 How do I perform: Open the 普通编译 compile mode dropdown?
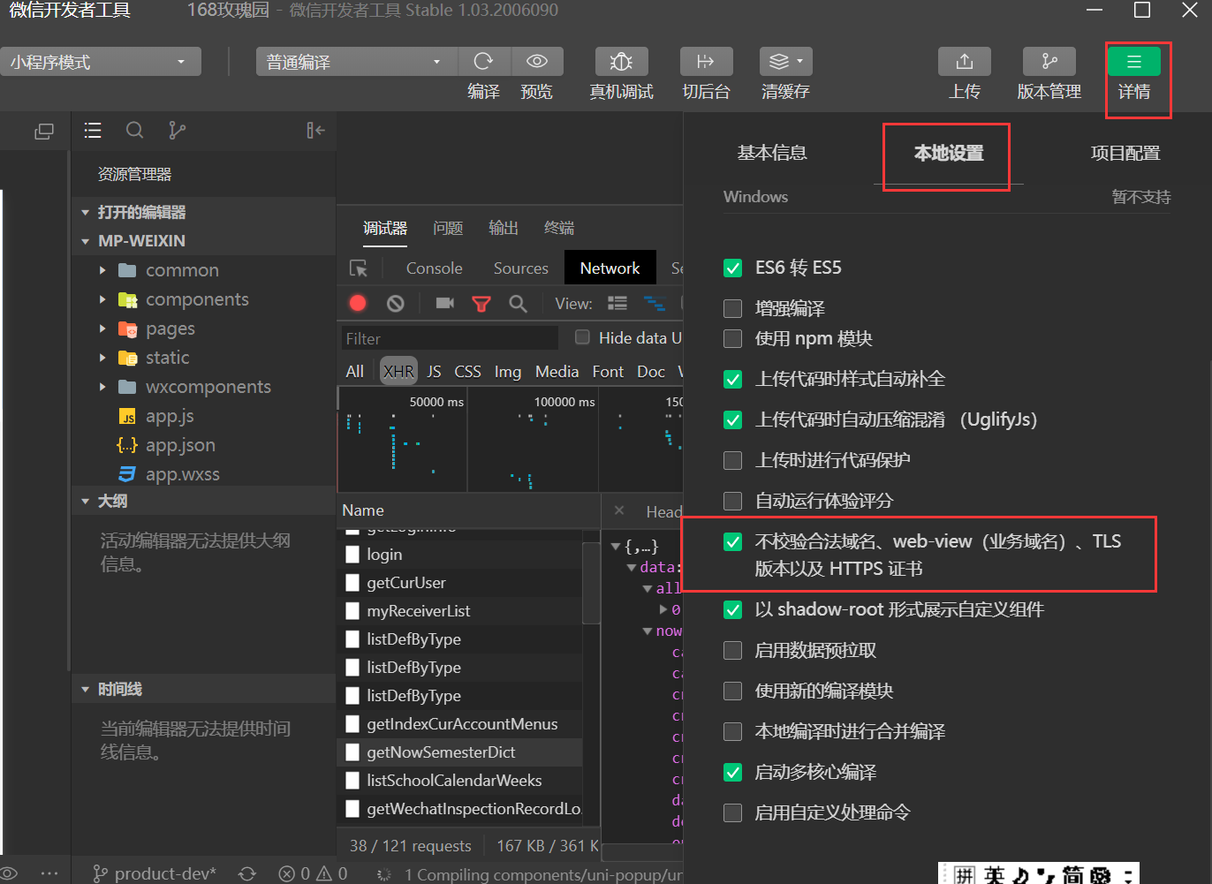[353, 61]
